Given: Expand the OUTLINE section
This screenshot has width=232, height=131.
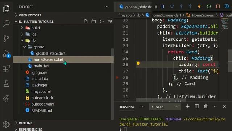Looking at the screenshot, I should click(25, 123).
